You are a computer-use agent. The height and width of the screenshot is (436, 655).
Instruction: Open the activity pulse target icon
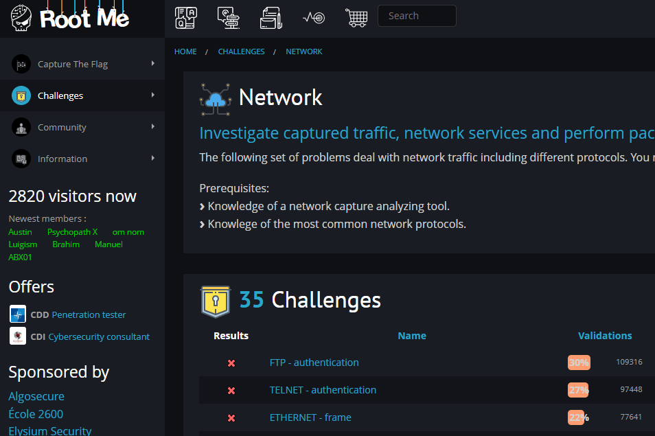pyautogui.click(x=314, y=18)
